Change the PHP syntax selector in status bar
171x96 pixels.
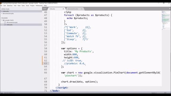pyautogui.click(x=165, y=93)
